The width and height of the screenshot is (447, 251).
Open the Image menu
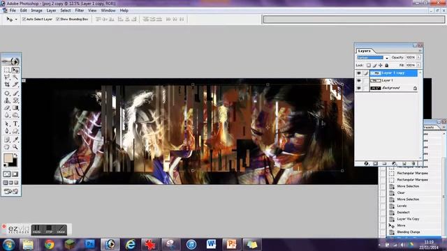[36, 10]
